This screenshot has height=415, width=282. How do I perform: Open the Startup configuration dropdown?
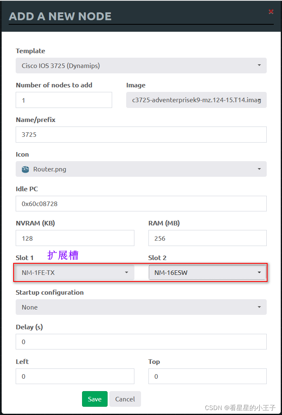[141, 307]
